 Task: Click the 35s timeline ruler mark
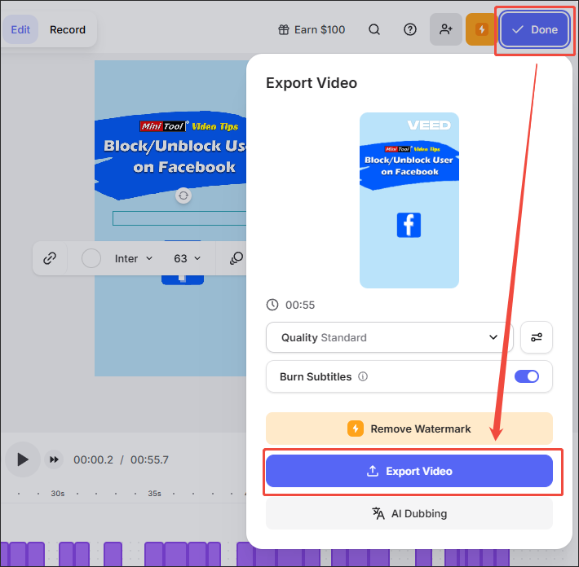(154, 494)
